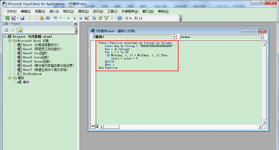
Task: Open the Insert UserForm dropdown arrow
Action: pyautogui.click(x=18, y=18)
